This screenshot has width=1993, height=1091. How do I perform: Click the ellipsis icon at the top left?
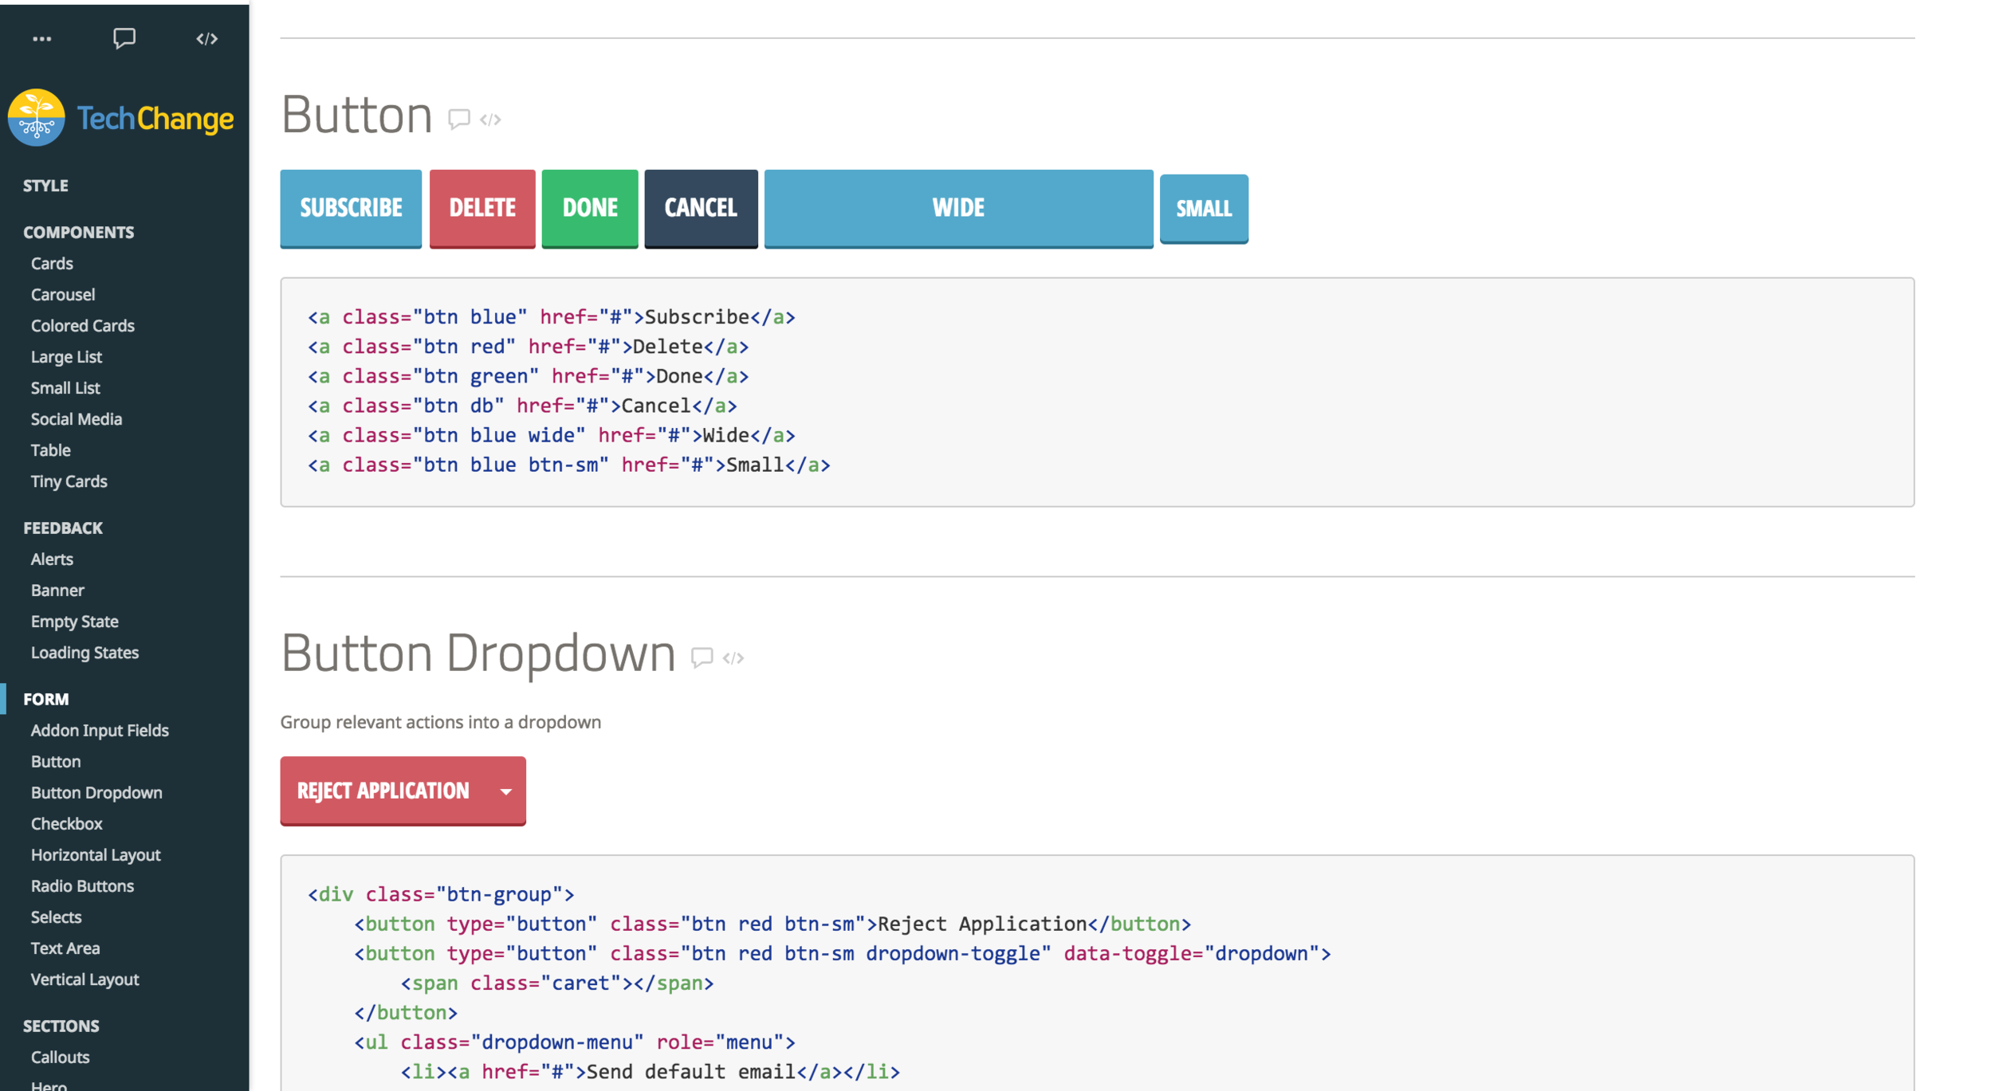[43, 37]
